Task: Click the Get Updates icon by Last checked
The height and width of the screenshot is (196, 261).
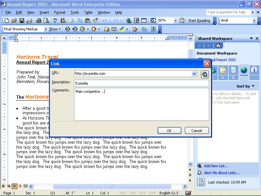Action: [201, 182]
